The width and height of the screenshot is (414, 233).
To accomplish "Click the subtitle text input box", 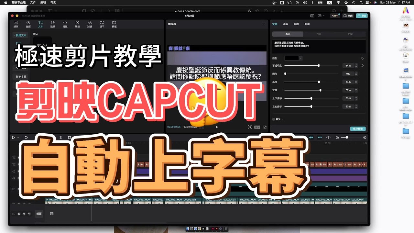I will (319, 46).
